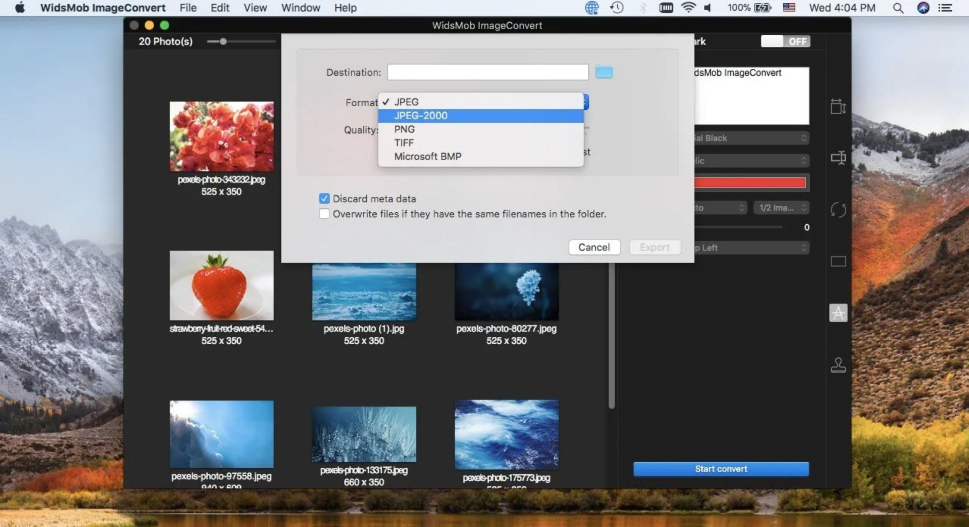
Task: Open the View menu
Action: click(x=255, y=8)
